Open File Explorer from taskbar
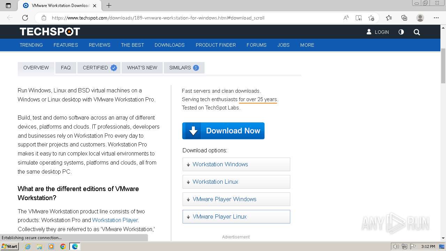 click(x=39, y=246)
